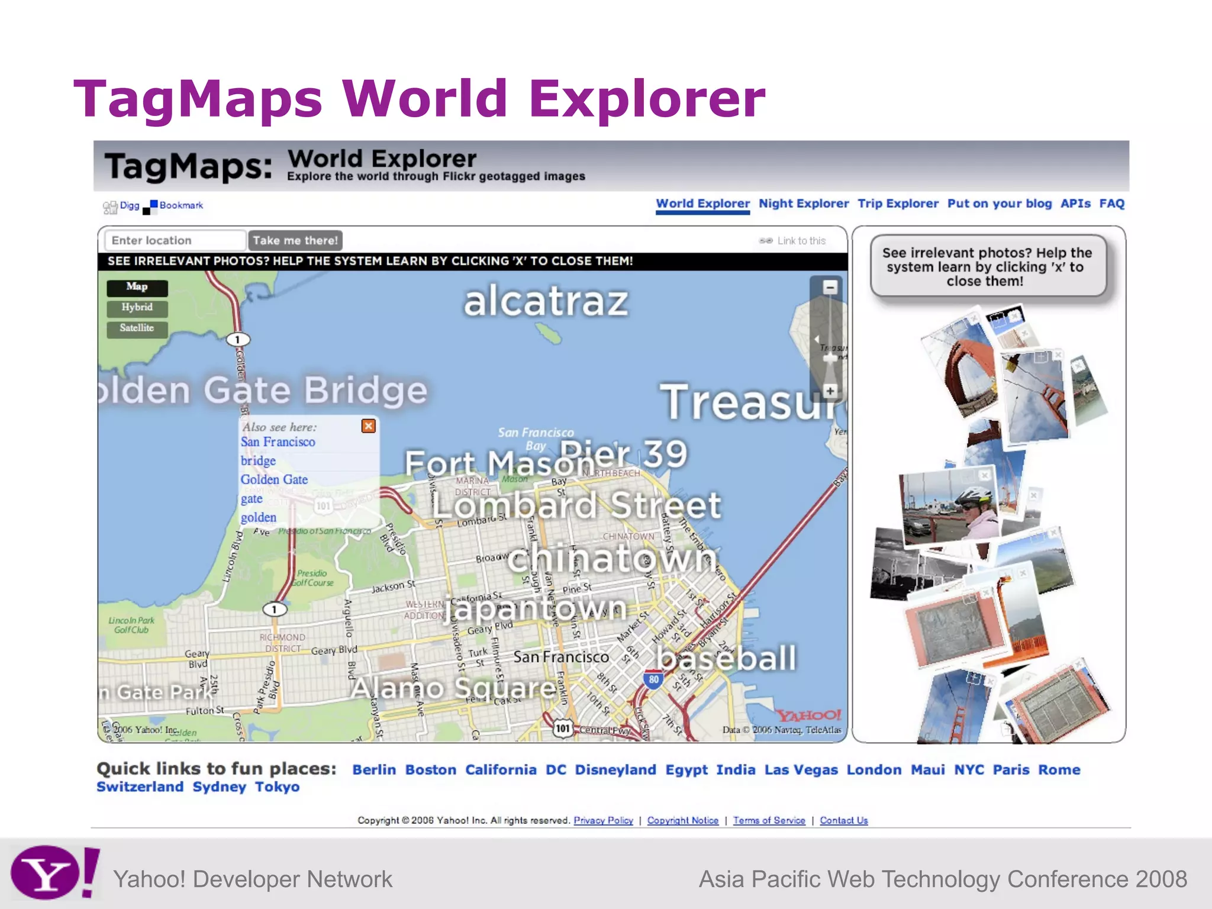Click the 'Link to this' chain icon

point(766,241)
